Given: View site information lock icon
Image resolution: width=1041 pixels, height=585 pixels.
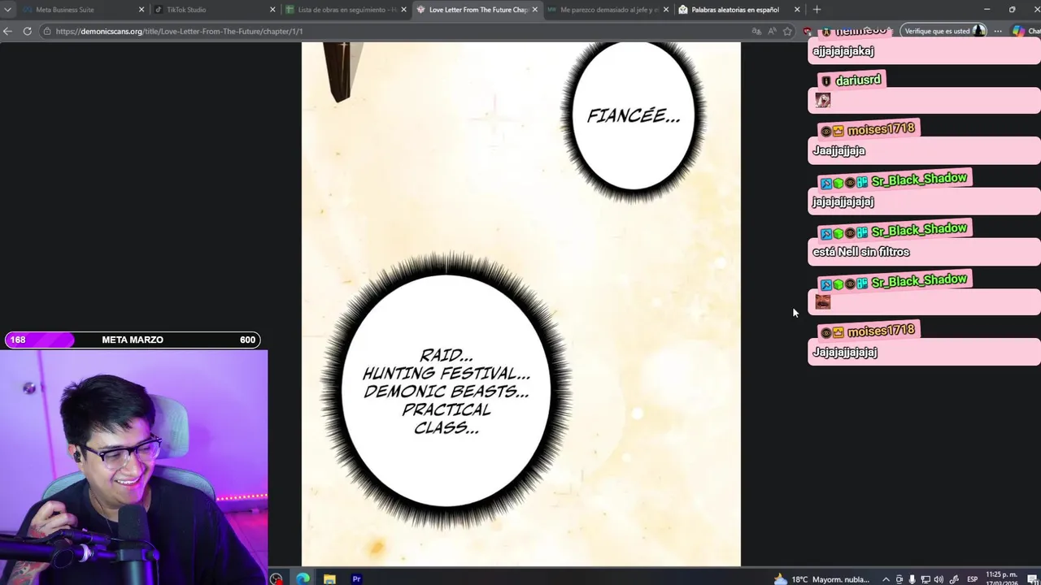Looking at the screenshot, I should pyautogui.click(x=48, y=31).
